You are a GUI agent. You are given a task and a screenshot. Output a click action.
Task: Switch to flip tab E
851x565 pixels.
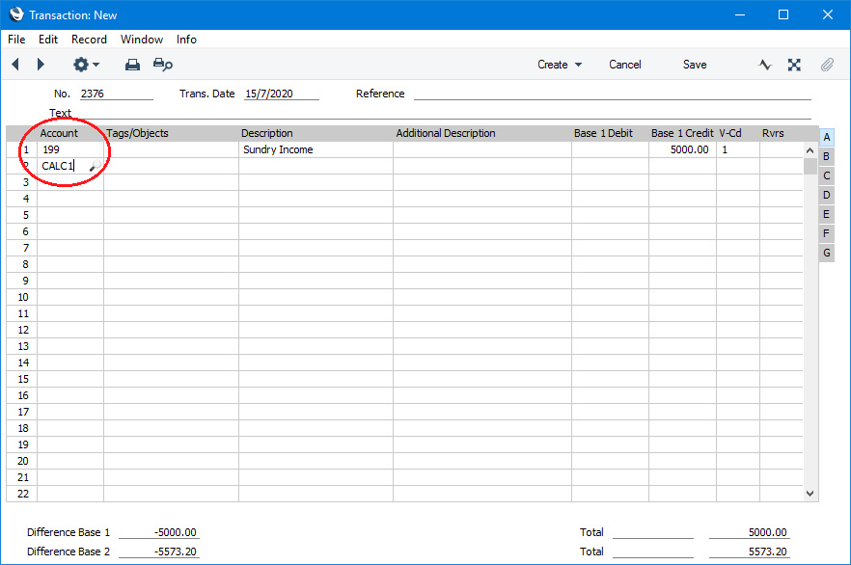[x=826, y=214]
